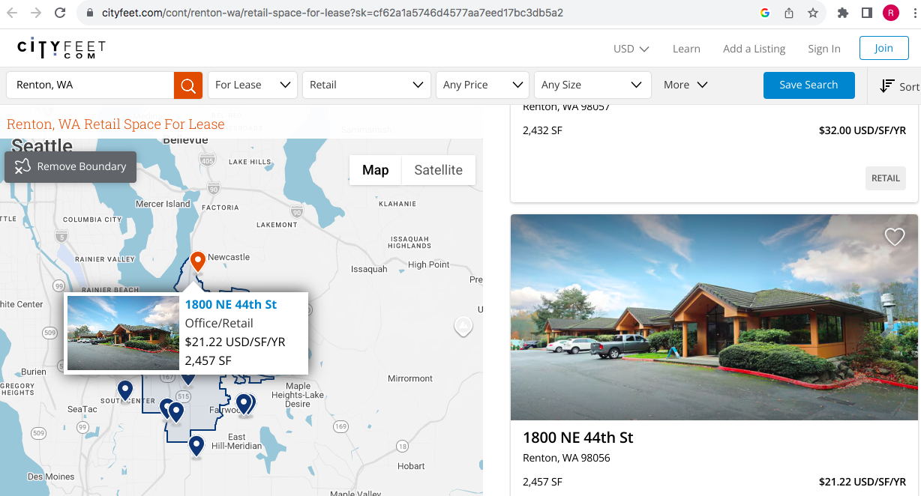Remove Boundary from the map
This screenshot has width=921, height=496.
click(x=70, y=166)
